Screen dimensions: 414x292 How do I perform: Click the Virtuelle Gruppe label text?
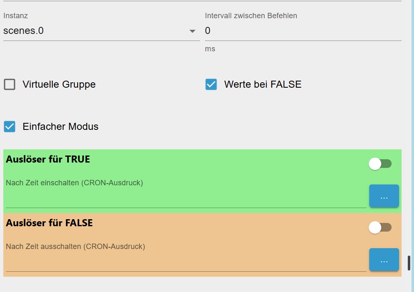click(x=59, y=84)
